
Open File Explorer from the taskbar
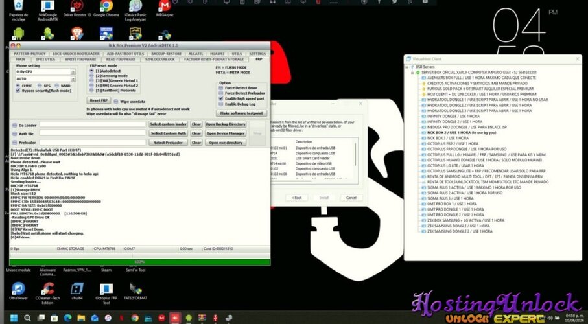pos(81,318)
